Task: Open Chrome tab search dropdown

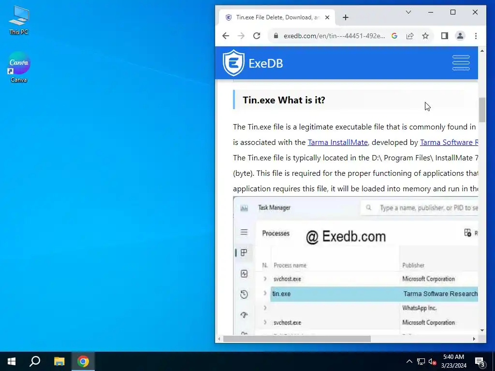Action: tap(408, 12)
